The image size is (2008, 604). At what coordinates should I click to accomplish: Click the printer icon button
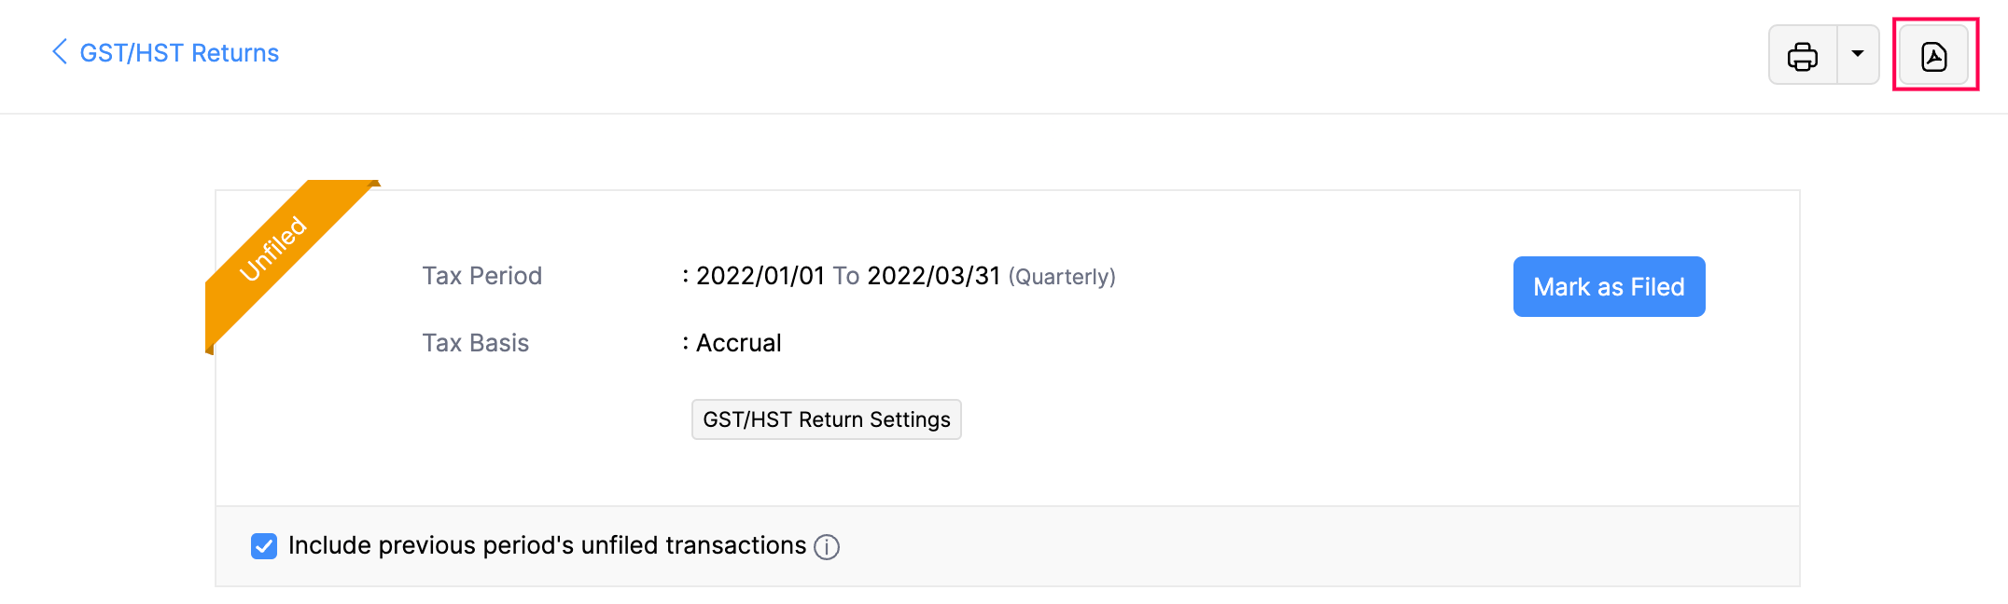pyautogui.click(x=1802, y=56)
